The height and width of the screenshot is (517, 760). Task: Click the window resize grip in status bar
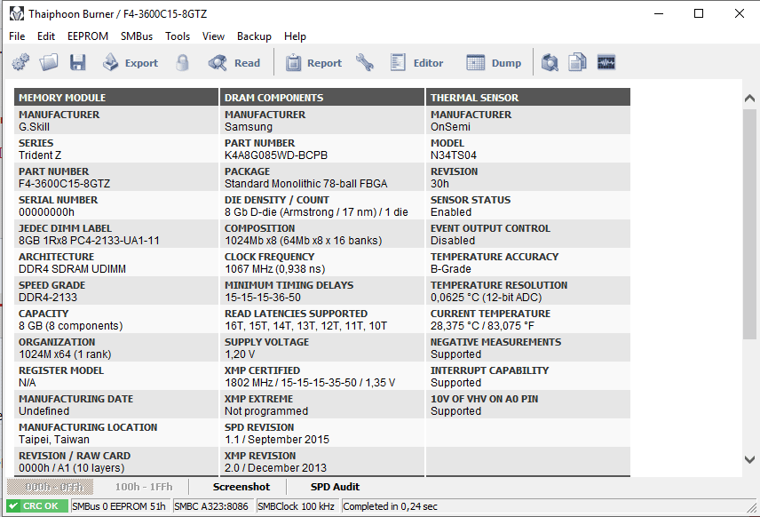coord(751,507)
